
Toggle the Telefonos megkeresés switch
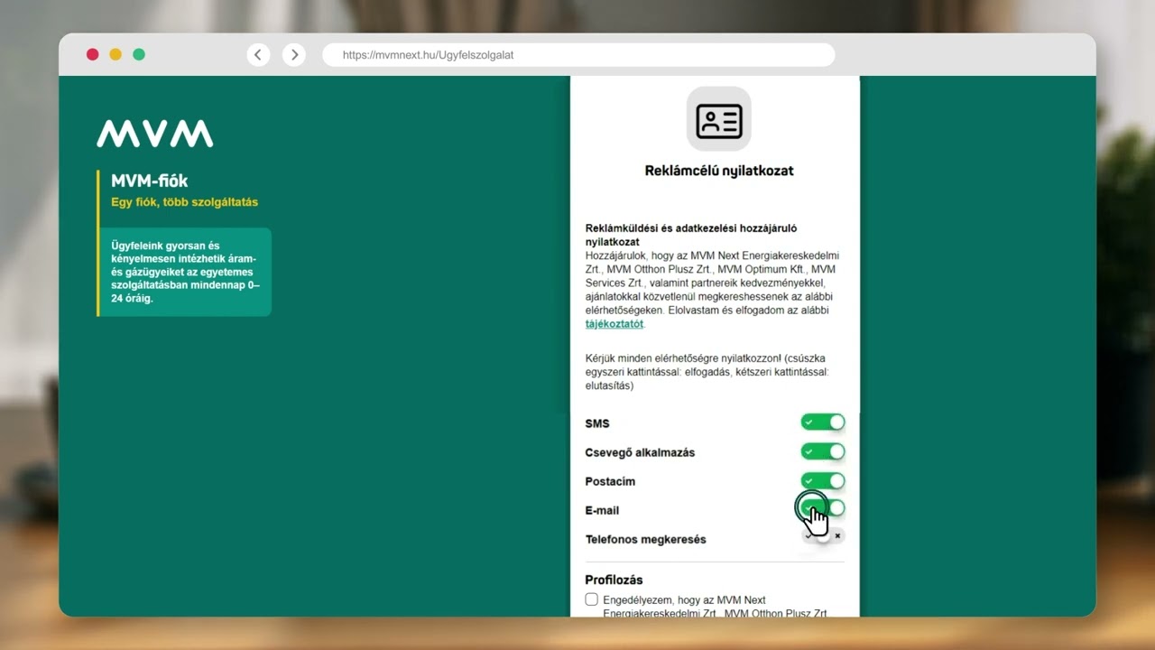tap(823, 536)
